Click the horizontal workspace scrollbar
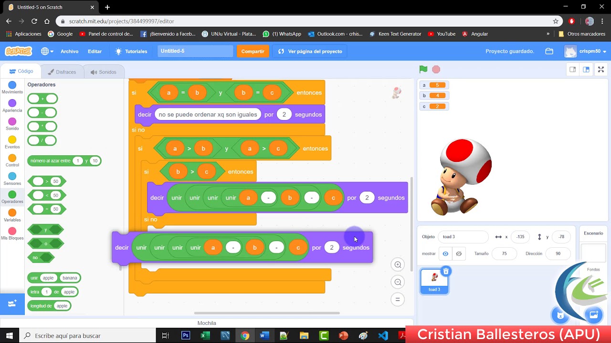 point(267,313)
